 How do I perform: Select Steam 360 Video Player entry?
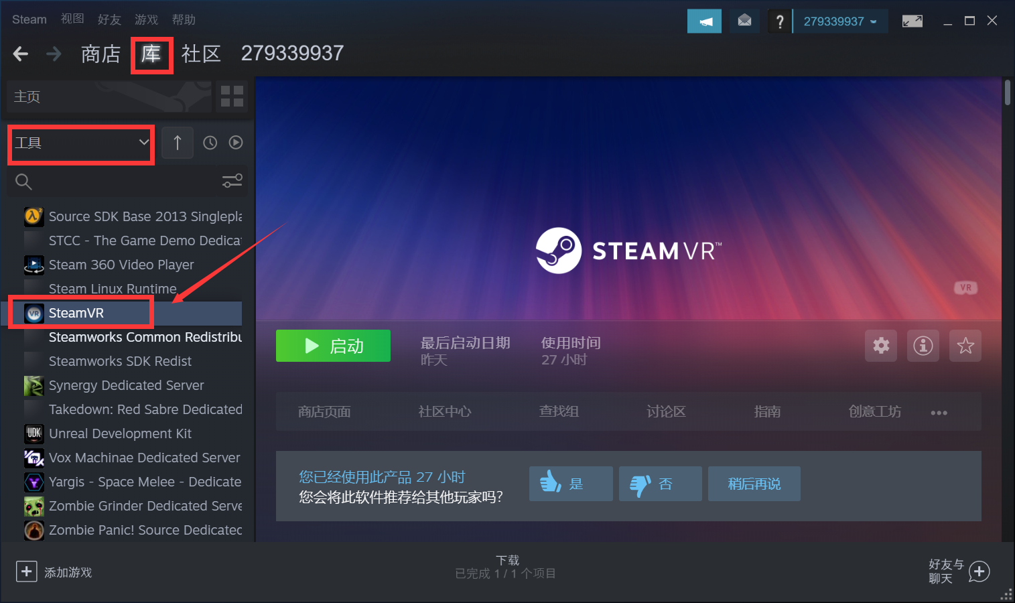click(133, 265)
